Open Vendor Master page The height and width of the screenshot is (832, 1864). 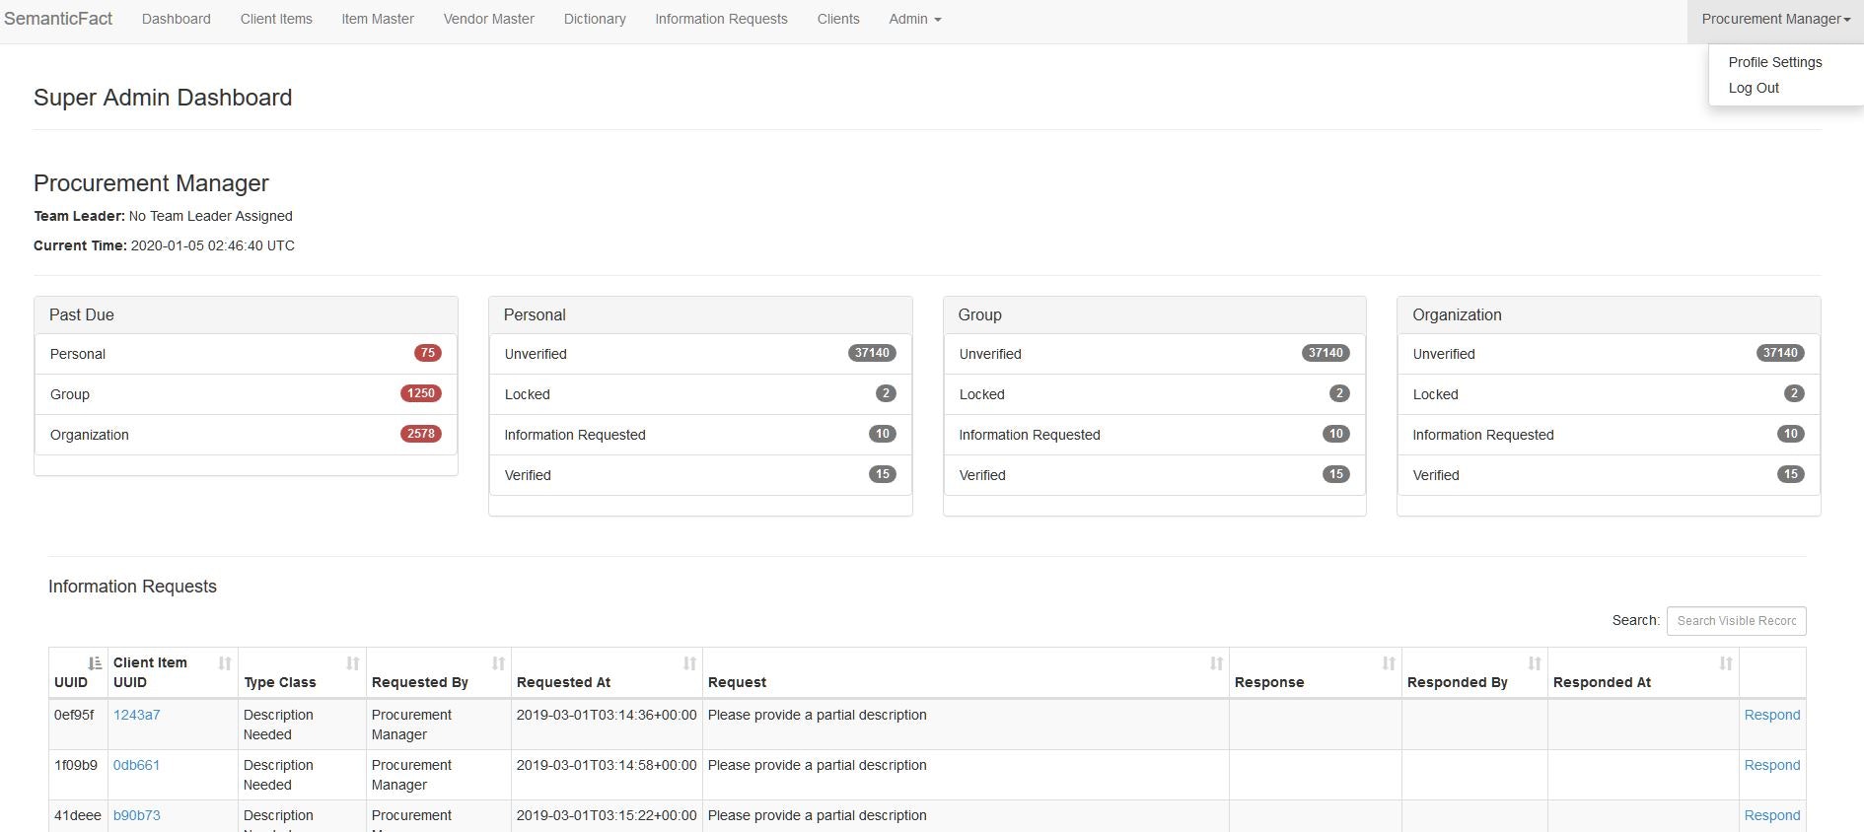point(489,19)
